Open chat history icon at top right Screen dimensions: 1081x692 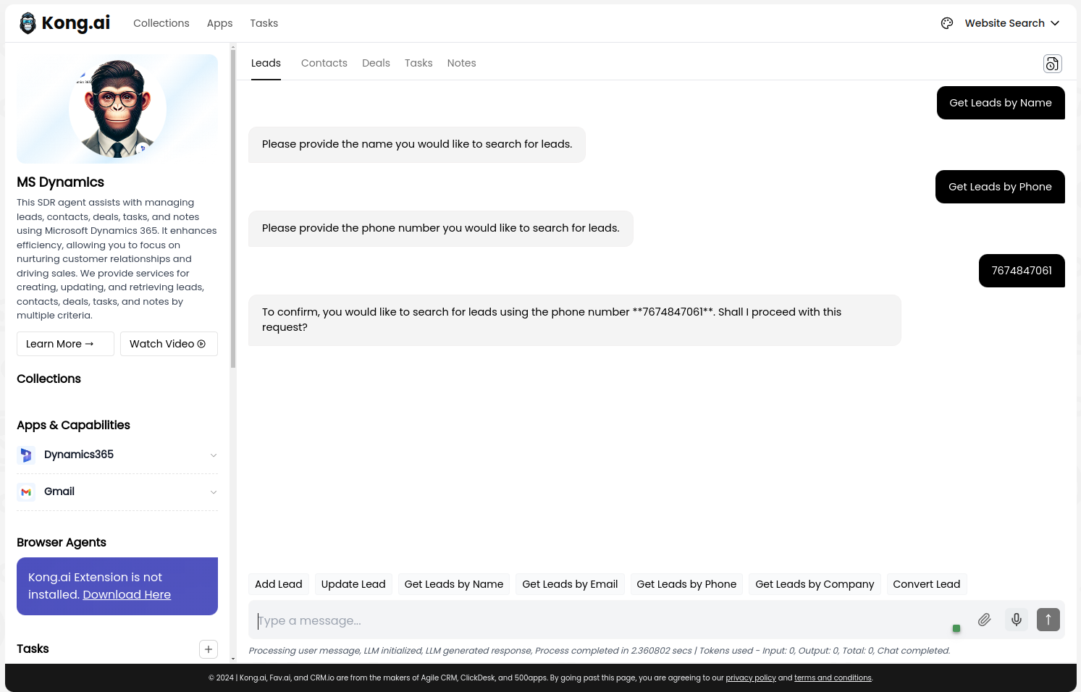click(x=1052, y=64)
